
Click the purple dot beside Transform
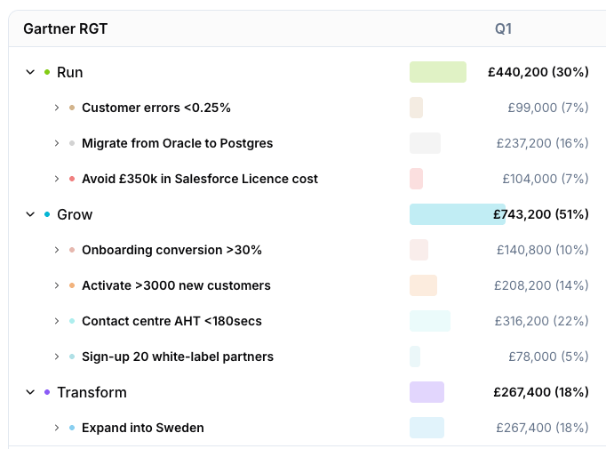click(x=47, y=392)
